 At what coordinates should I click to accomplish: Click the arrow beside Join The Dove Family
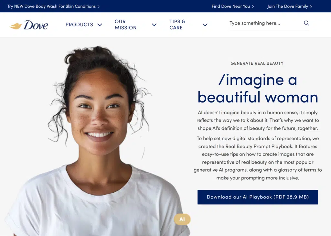pyautogui.click(x=311, y=6)
